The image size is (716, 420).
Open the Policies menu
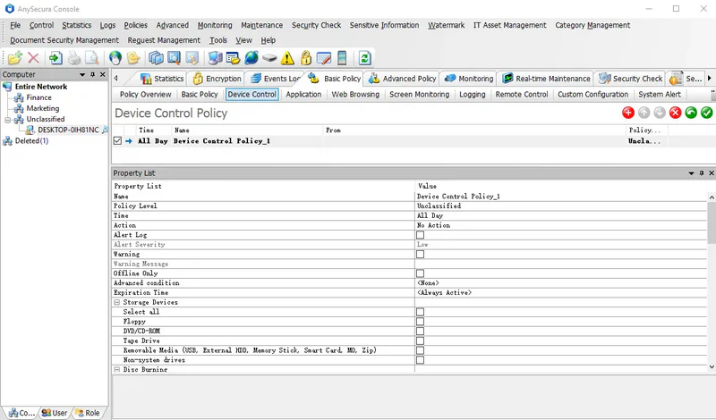136,25
